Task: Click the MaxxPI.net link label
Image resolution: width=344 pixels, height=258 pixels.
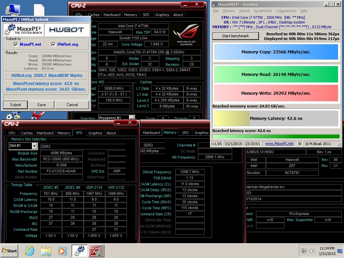Action: [x=31, y=44]
